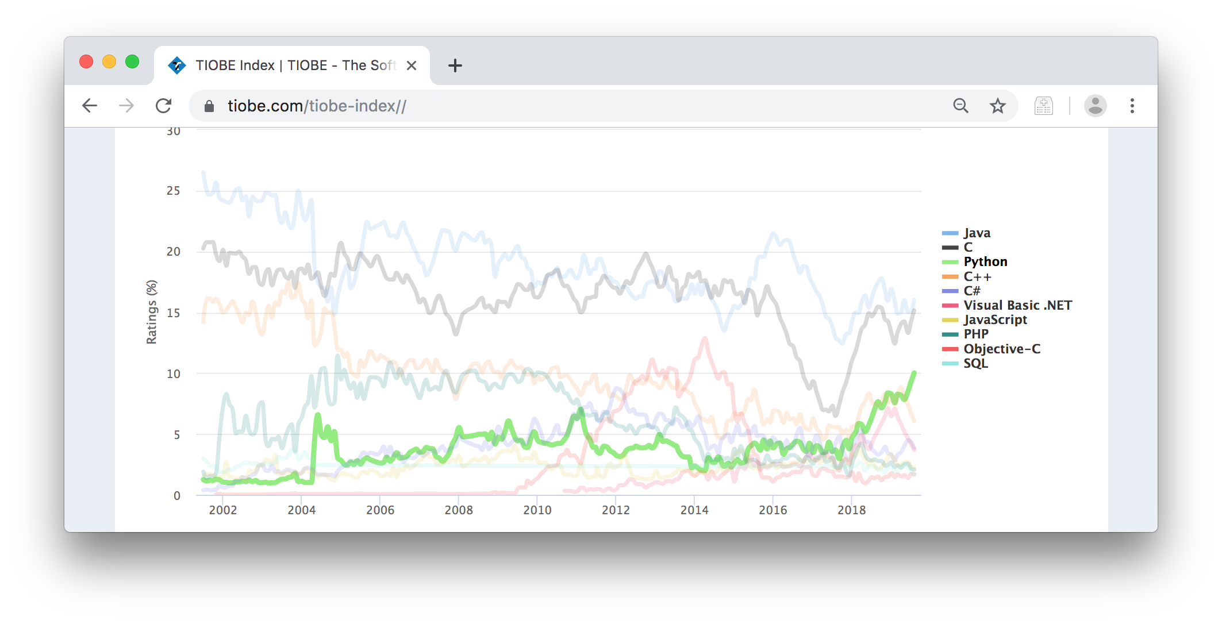
Task: Toggle the JavaScript legend entry
Action: [985, 319]
